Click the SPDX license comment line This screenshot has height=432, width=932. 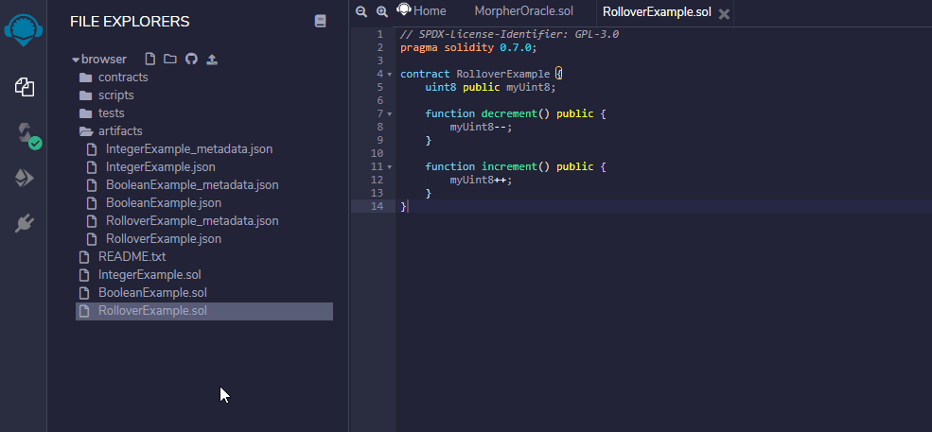pyautogui.click(x=509, y=34)
